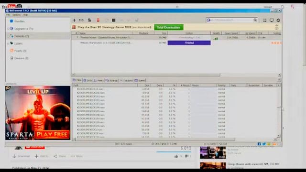Image resolution: width=306 pixels, height=172 pixels.
Task: Select Devices (0) in sidebar
Action: [x=21, y=58]
